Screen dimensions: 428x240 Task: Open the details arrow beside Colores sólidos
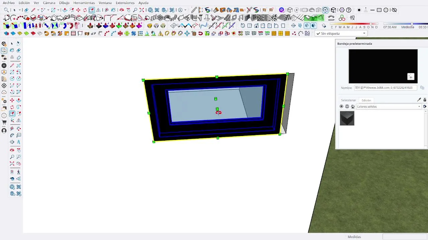click(x=425, y=107)
